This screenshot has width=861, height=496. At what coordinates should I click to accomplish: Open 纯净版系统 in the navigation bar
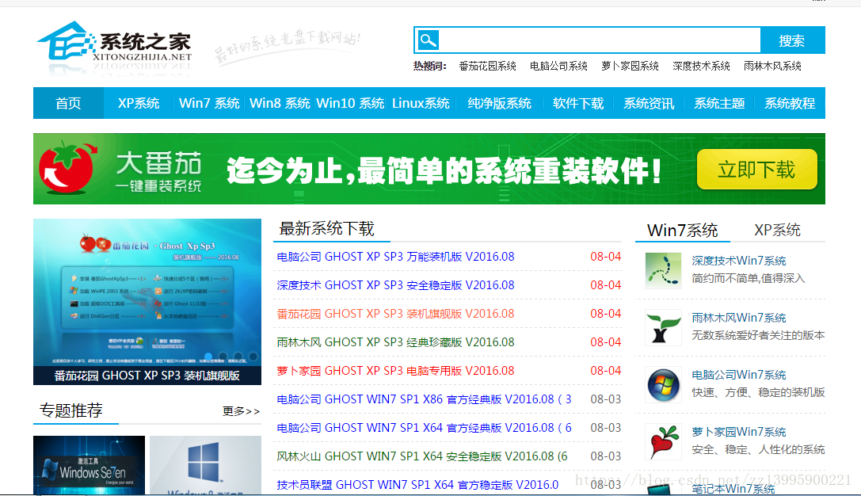(x=499, y=103)
